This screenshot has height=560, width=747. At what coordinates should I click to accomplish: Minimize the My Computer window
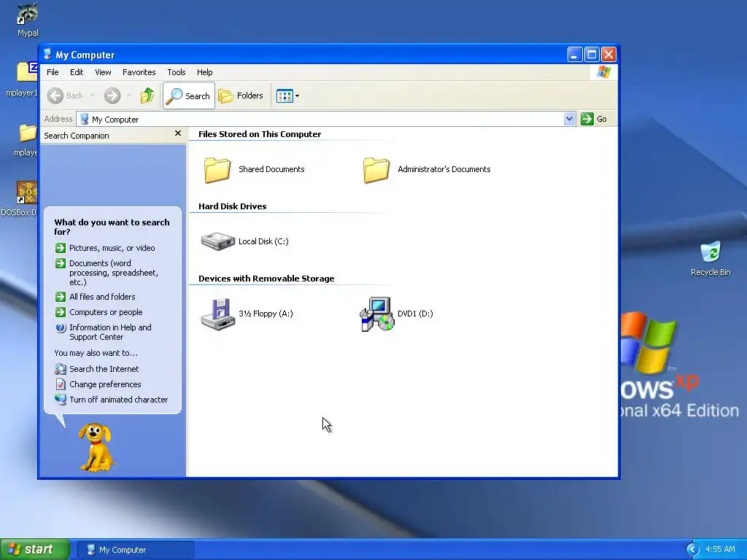(575, 55)
